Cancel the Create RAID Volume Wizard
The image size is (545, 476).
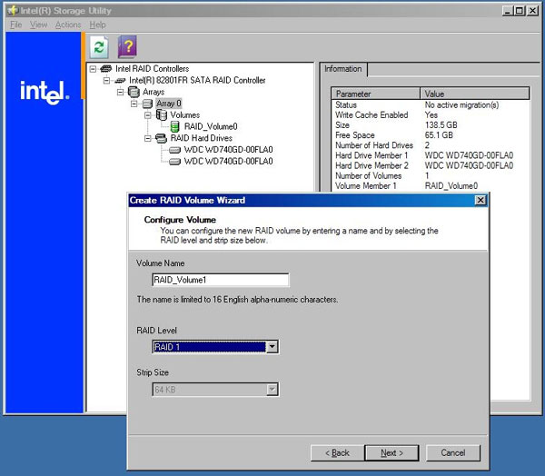[x=453, y=452]
